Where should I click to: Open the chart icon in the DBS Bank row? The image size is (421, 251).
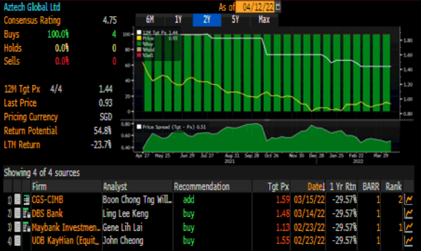(409, 213)
